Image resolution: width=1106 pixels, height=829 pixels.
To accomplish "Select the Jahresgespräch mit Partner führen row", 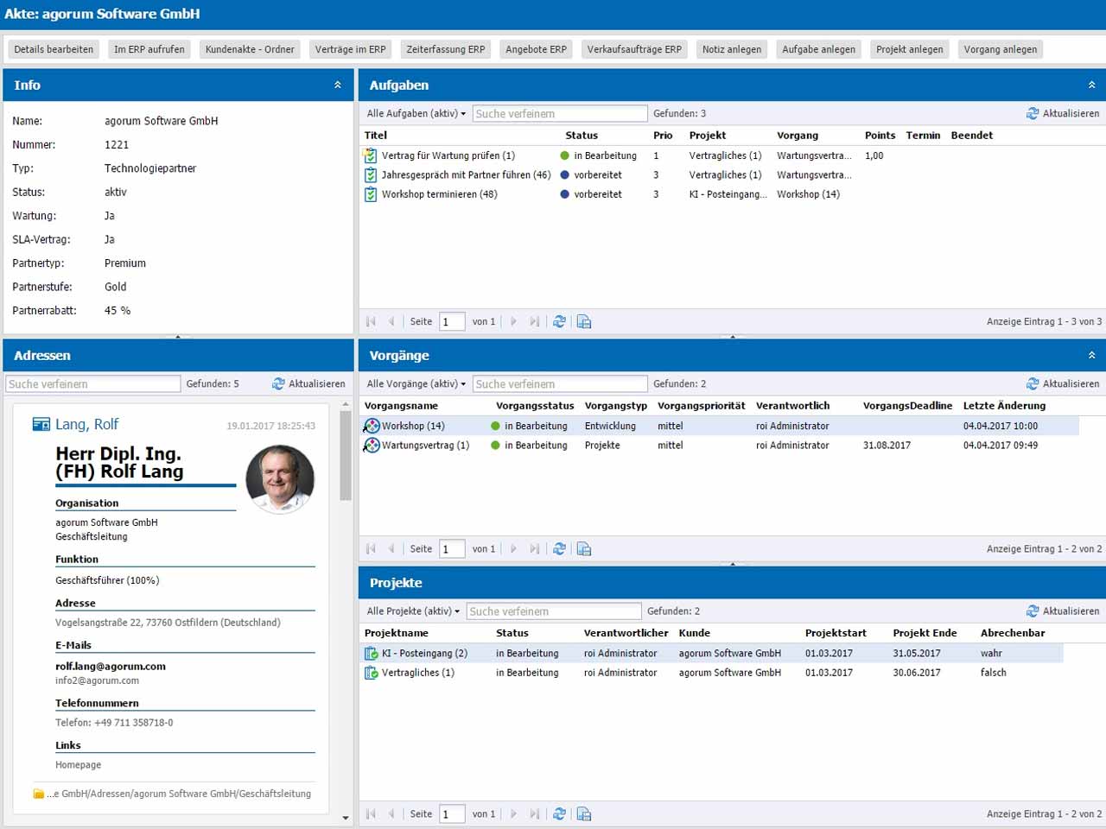I will (731, 174).
